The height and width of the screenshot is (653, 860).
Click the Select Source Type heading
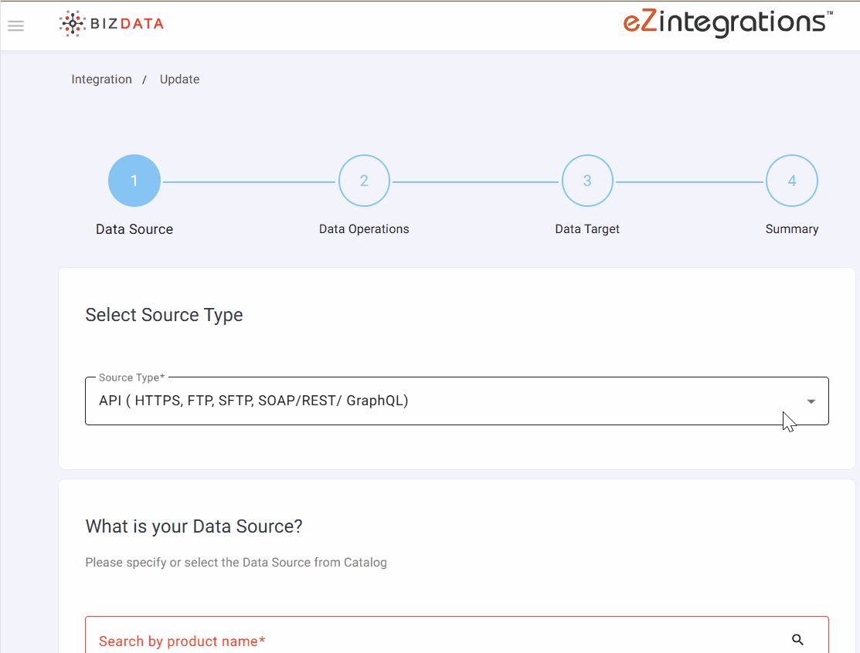pyautogui.click(x=164, y=315)
